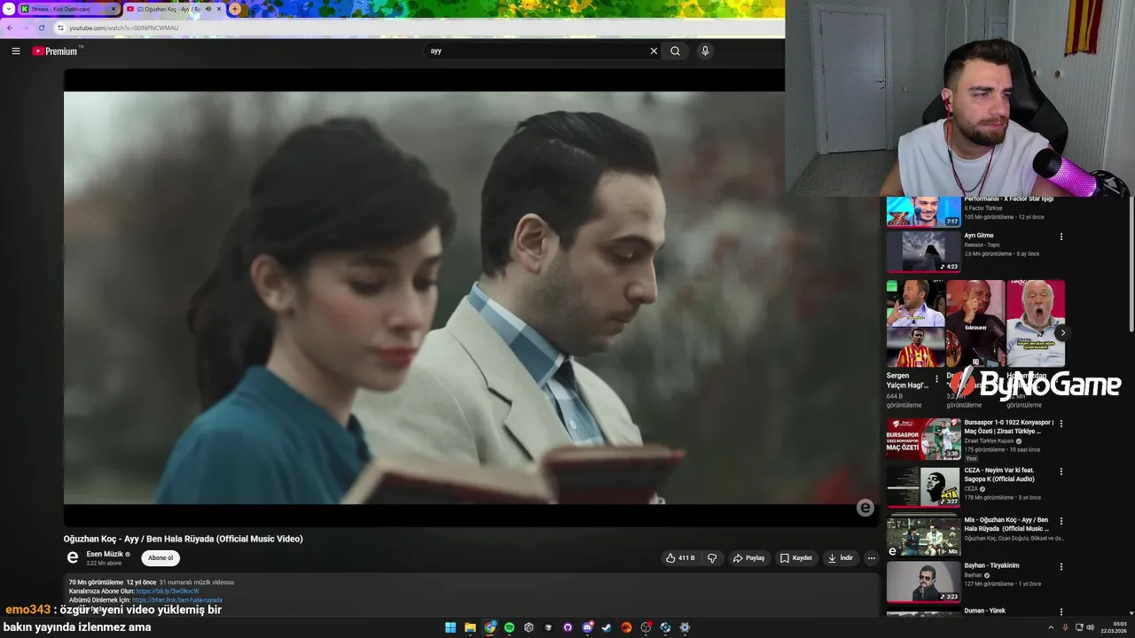This screenshot has height=638, width=1135.
Task: Share the video via Paylaş
Action: coord(749,558)
